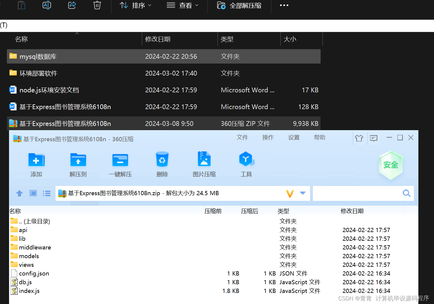Open the 操作 menu in 360压缩
Screen dimensions: 434x304
[268, 137]
